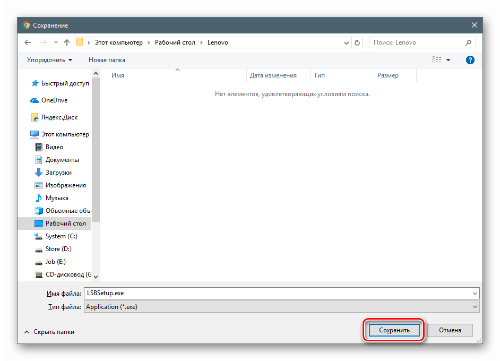
Task: Click the System (C:) drive icon
Action: point(38,236)
